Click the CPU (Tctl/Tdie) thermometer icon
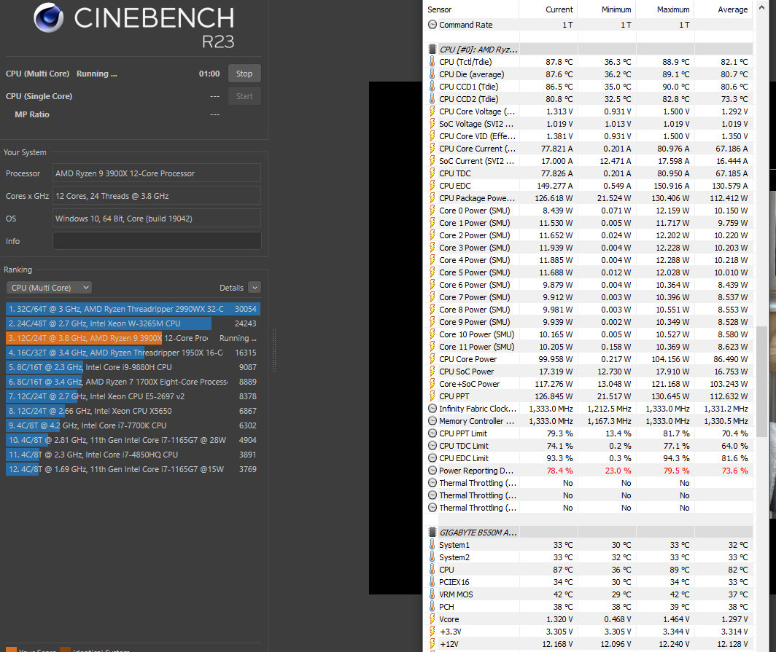 (x=432, y=62)
